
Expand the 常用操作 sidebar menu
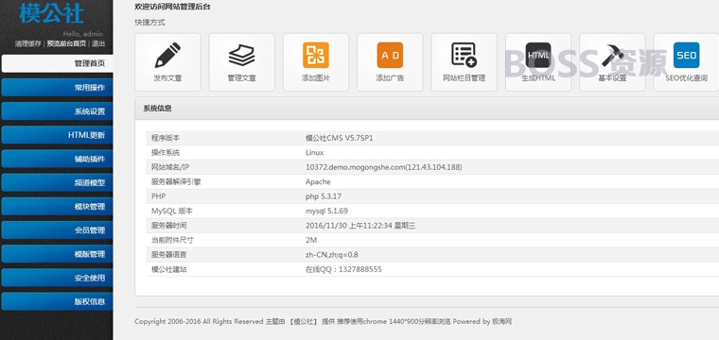tap(58, 88)
